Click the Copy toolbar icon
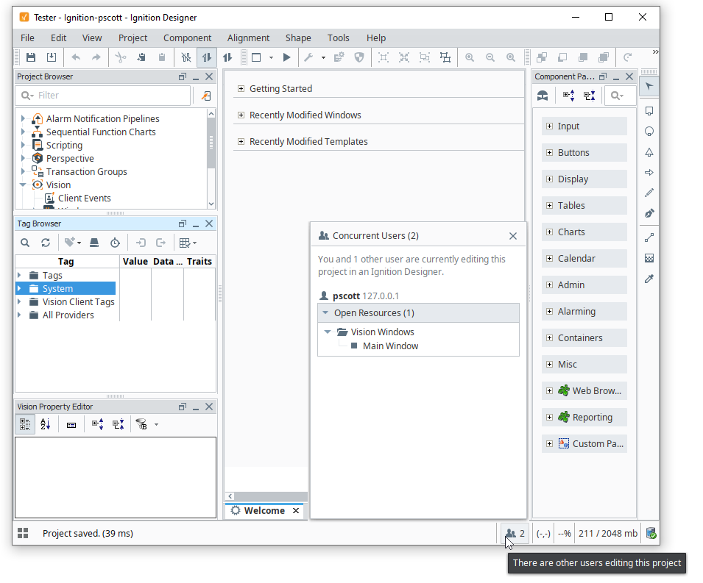703x583 pixels. (141, 57)
